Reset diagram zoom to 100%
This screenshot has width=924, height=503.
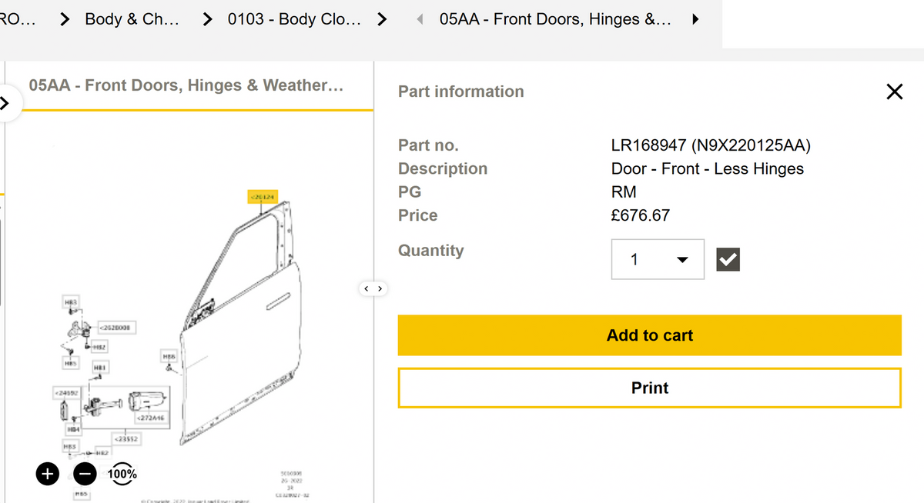[122, 474]
